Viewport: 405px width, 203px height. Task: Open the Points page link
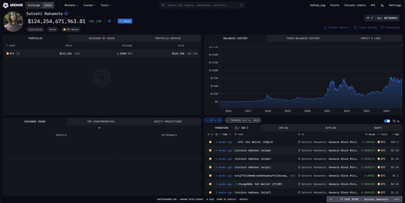pos(335,5)
